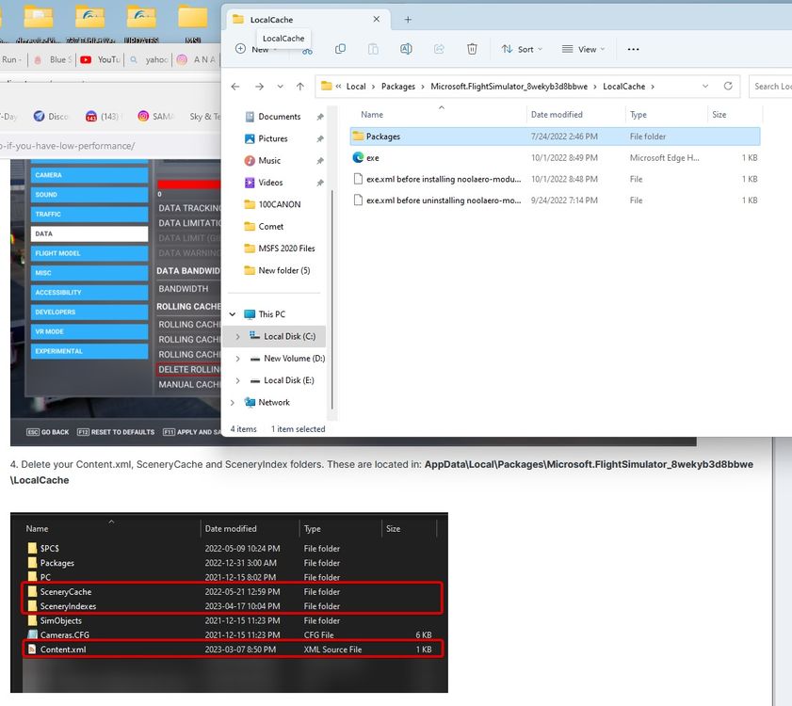Viewport: 792px width, 706px height.
Task: Click the Date modified column header
Action: coord(557,115)
